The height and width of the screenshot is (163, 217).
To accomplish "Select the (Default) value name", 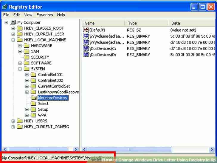I will tap(97, 30).
